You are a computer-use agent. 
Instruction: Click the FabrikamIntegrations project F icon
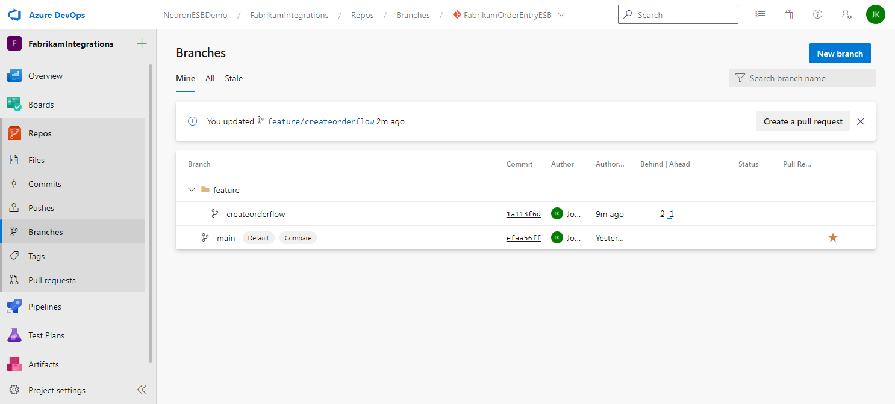(14, 44)
